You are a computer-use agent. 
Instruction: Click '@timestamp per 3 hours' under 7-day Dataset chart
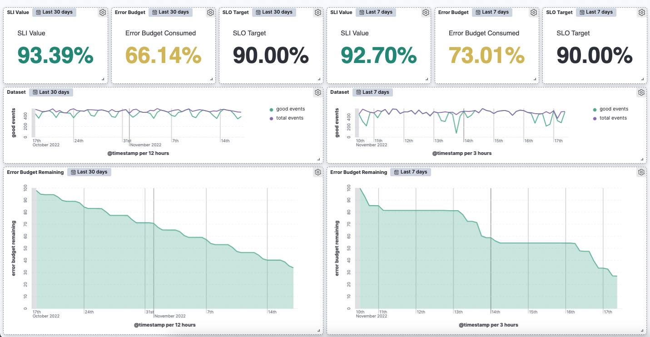[x=462, y=154]
